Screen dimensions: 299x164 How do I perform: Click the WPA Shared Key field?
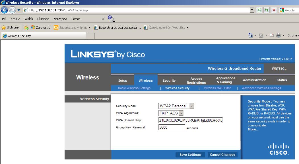point(191,120)
